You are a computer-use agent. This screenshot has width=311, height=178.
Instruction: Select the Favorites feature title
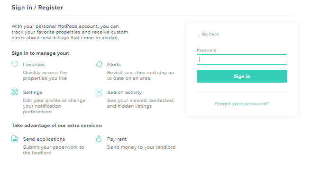(34, 64)
